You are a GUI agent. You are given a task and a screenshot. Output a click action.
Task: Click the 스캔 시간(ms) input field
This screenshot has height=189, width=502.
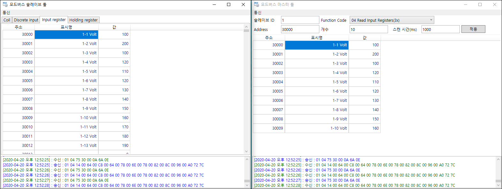pyautogui.click(x=440, y=29)
